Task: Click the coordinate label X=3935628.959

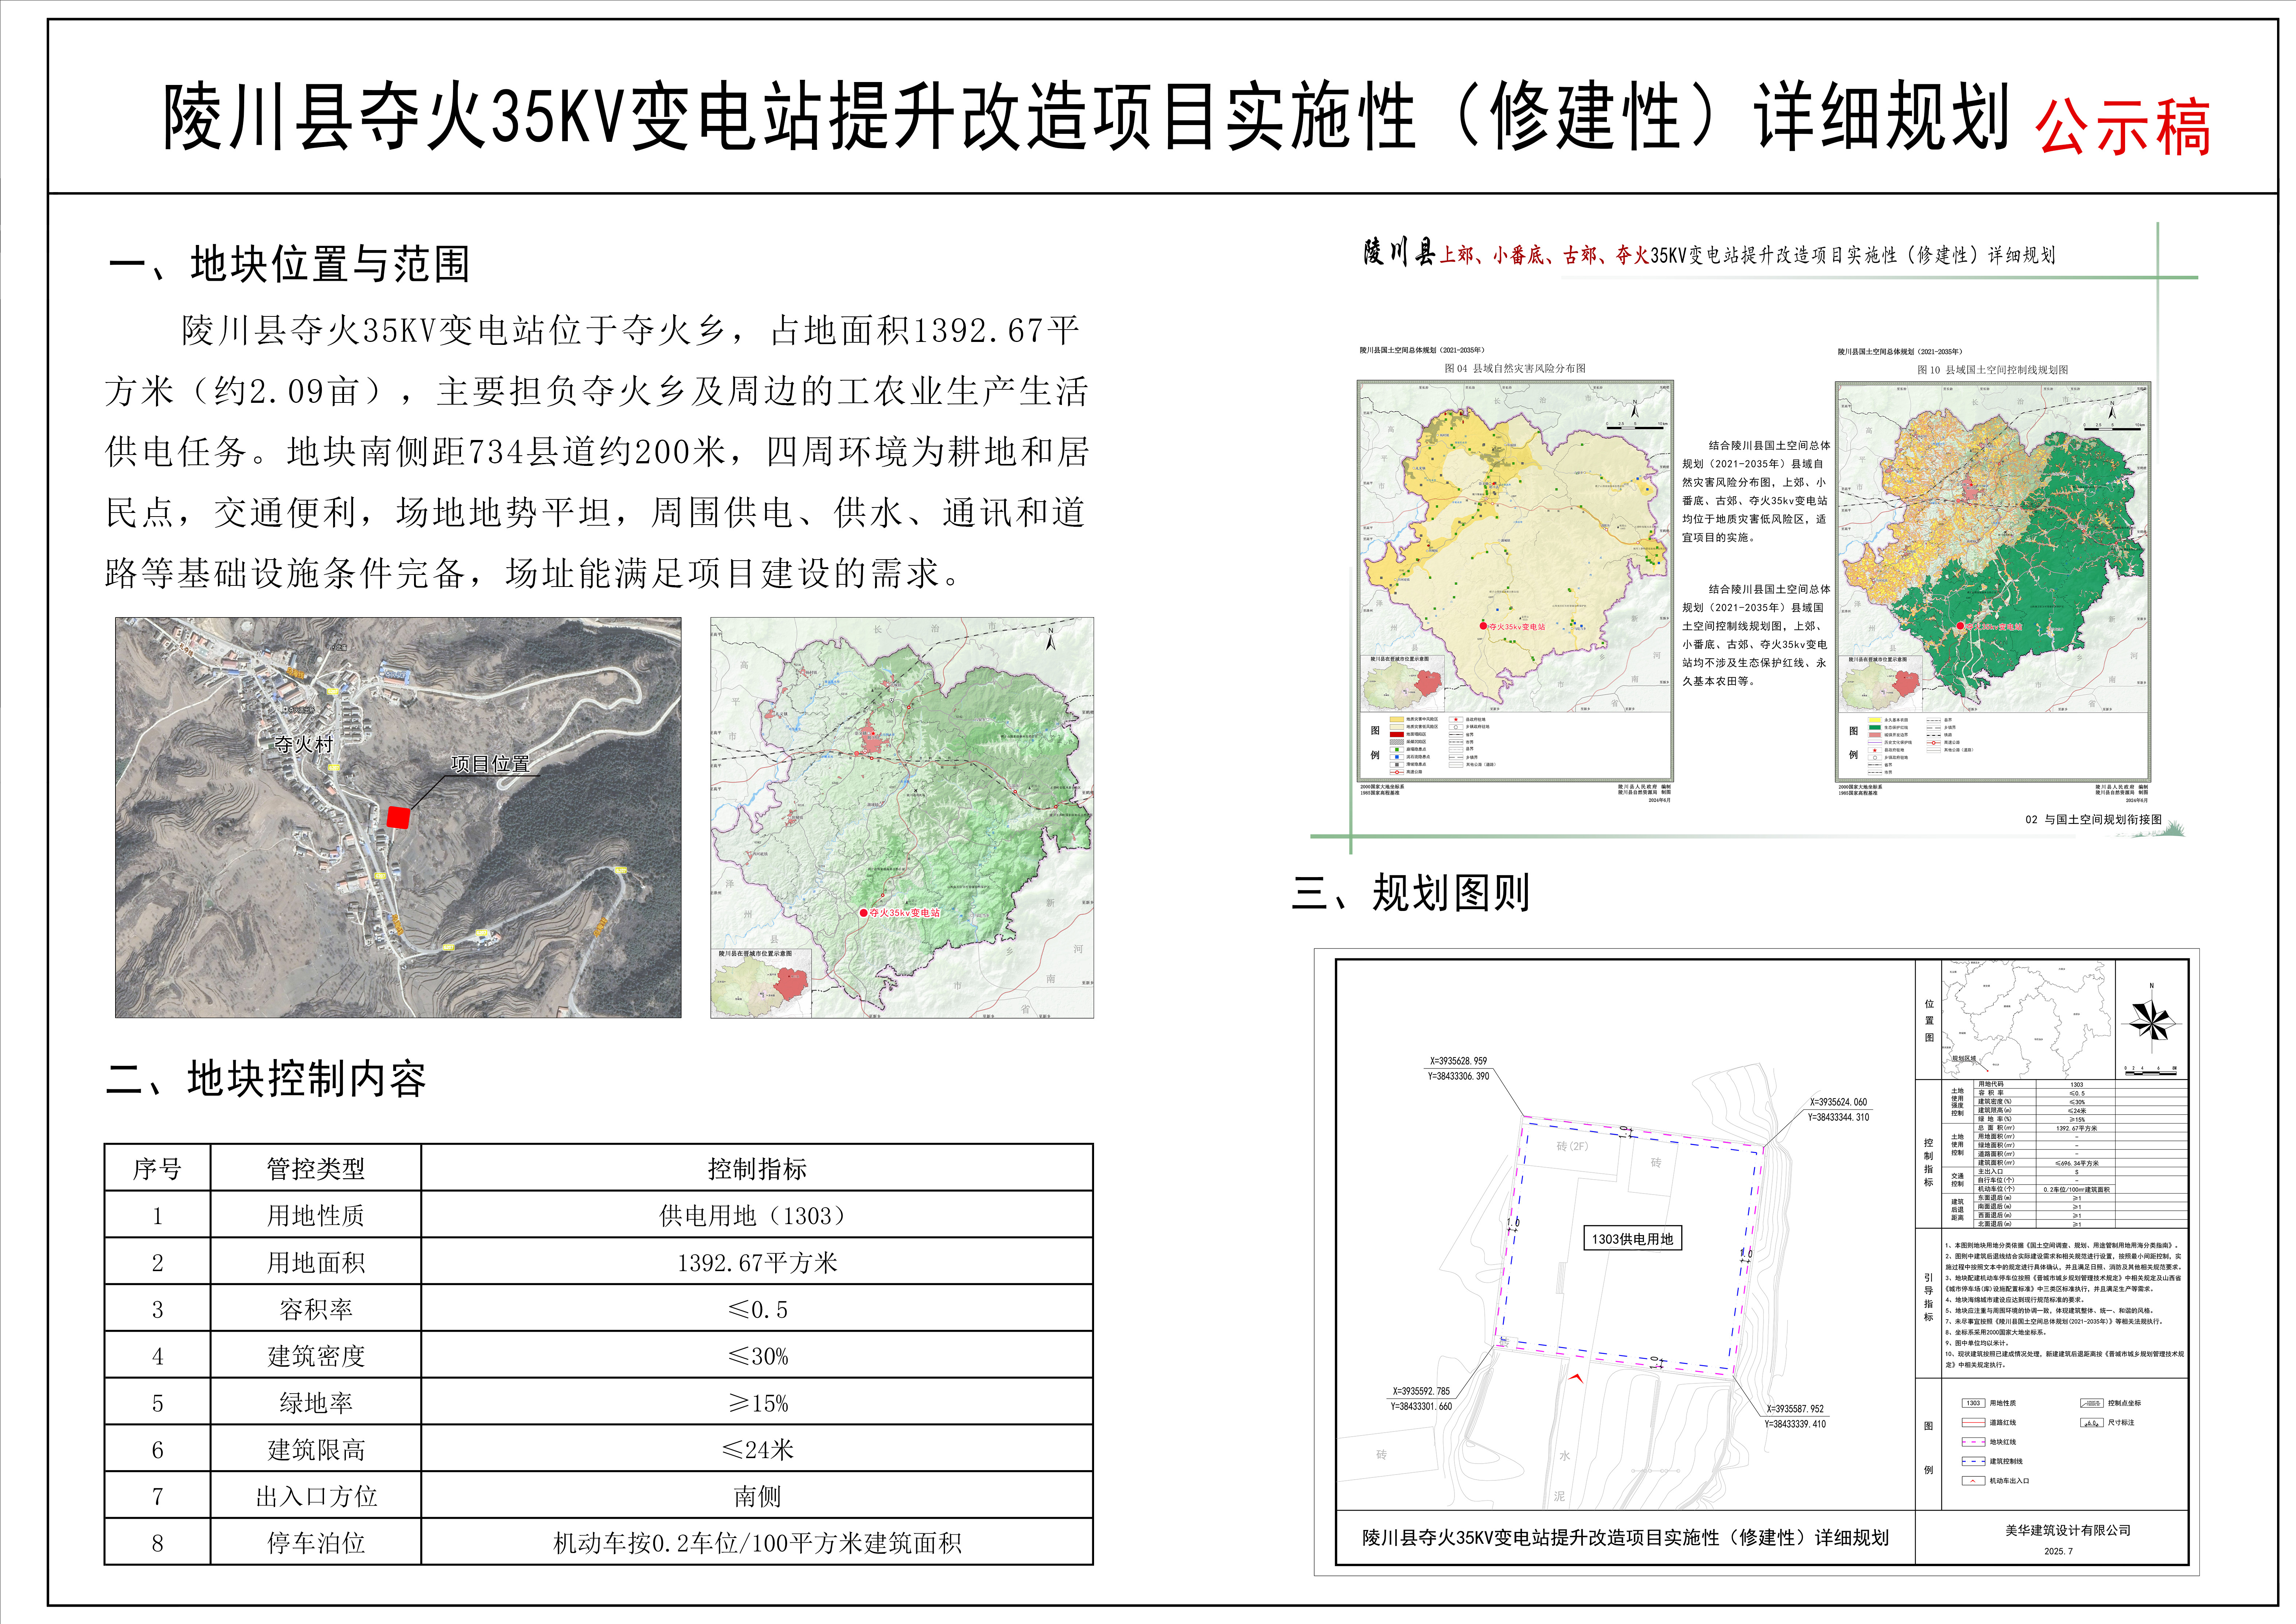Action: (1458, 1061)
